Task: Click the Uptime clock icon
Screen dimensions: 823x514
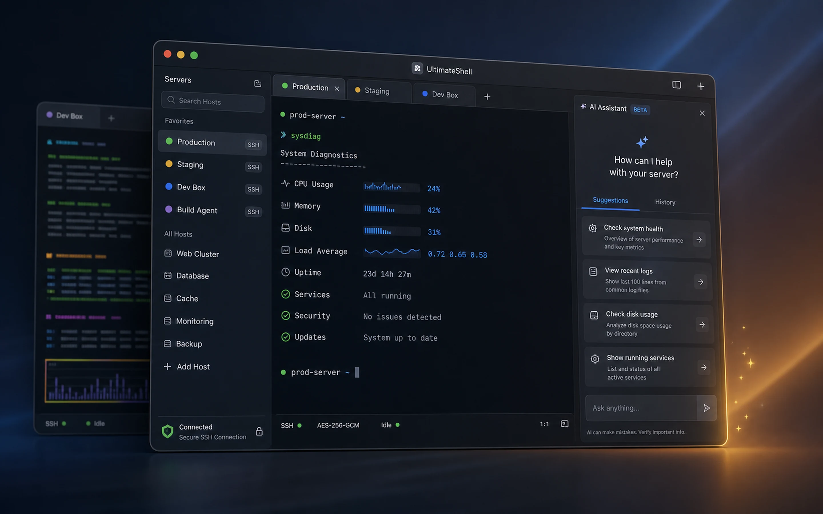Action: 285,272
